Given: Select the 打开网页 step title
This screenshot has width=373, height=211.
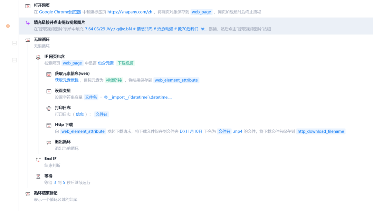Looking at the screenshot, I should tap(42, 5).
